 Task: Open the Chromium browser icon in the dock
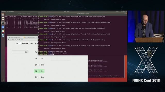coord(3,27)
